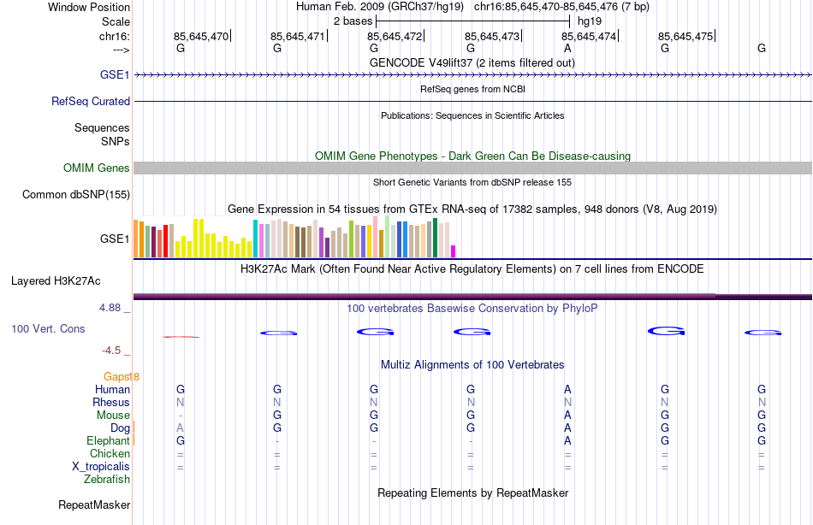Click the 85,645,472 position marker
The width and height of the screenshot is (813, 525).
pos(396,36)
